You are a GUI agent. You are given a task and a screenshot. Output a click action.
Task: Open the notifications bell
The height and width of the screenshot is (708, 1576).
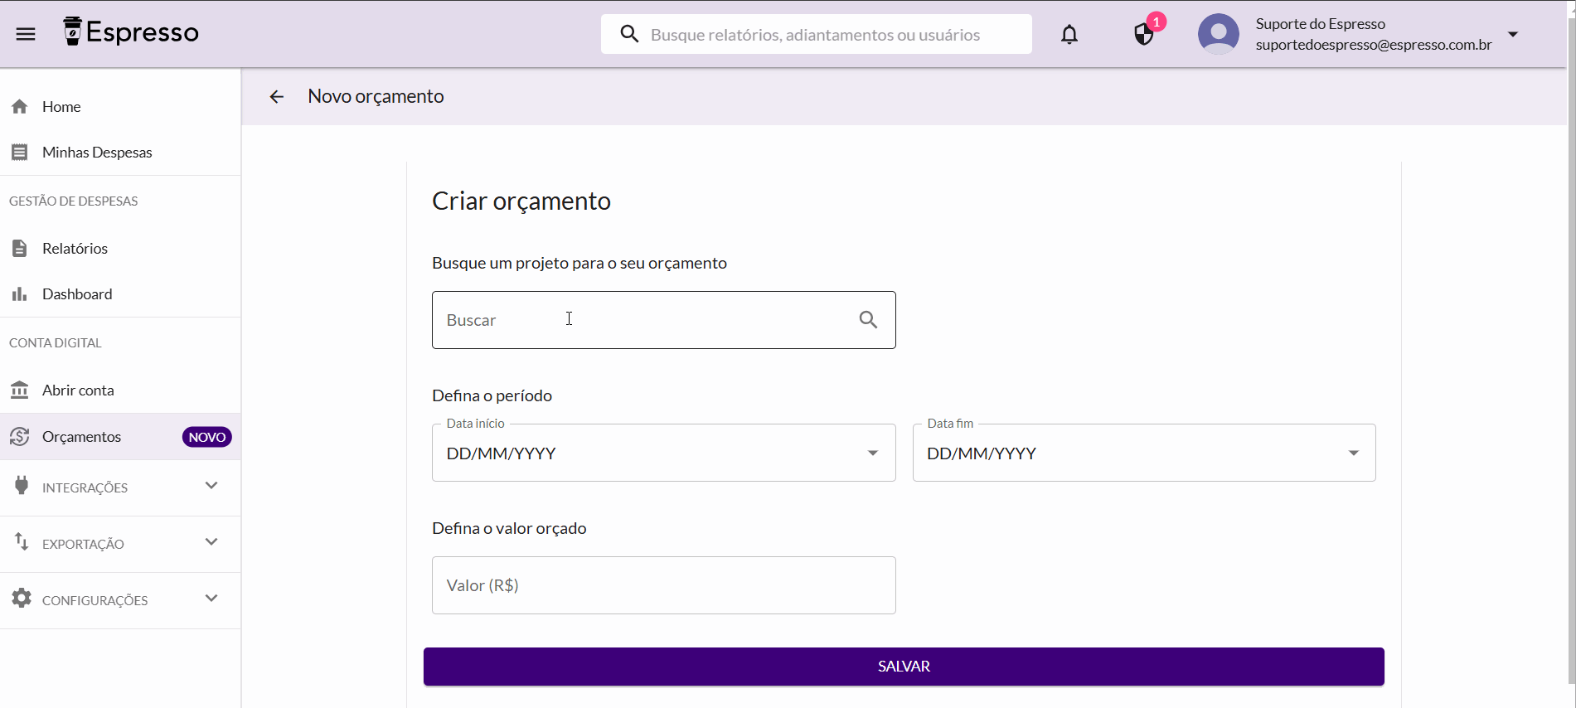(x=1069, y=34)
